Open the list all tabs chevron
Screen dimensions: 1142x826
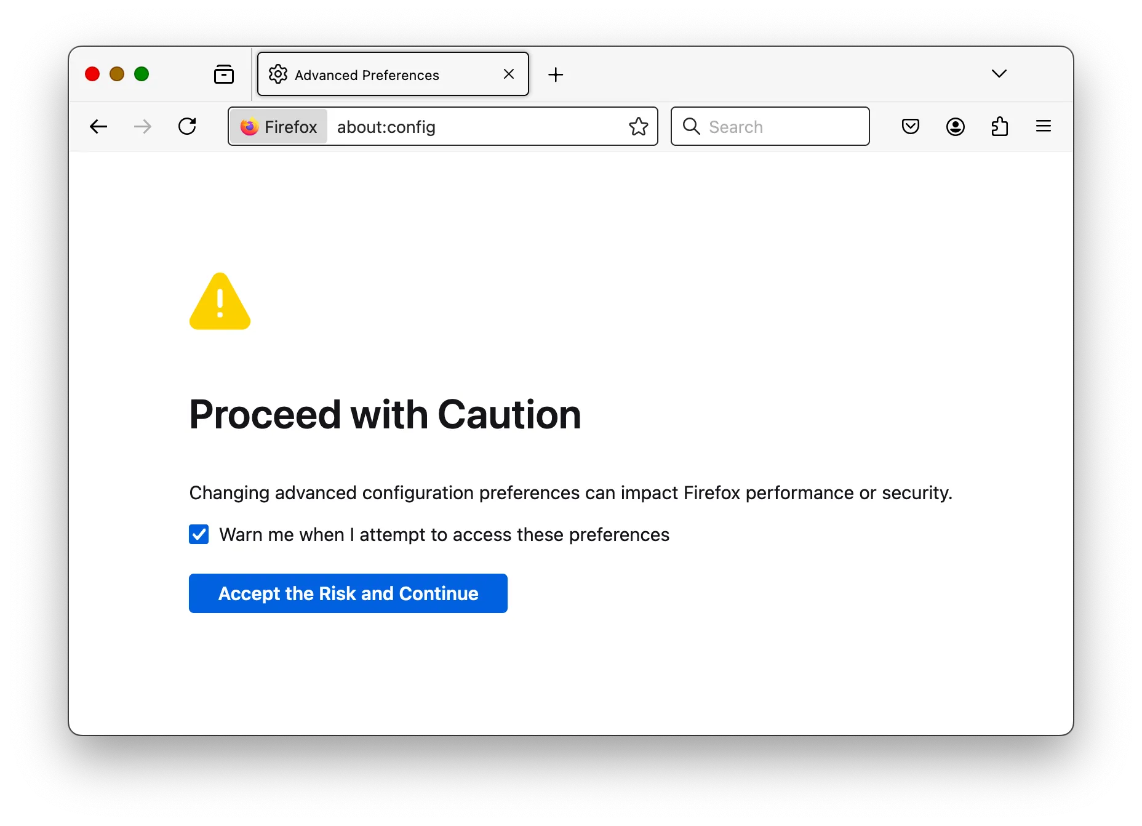point(999,73)
